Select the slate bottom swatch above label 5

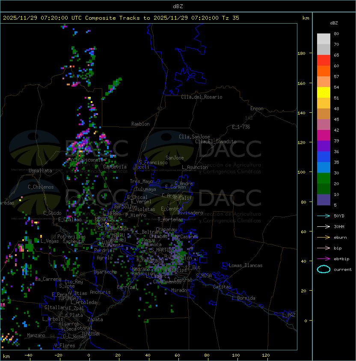[x=323, y=200]
